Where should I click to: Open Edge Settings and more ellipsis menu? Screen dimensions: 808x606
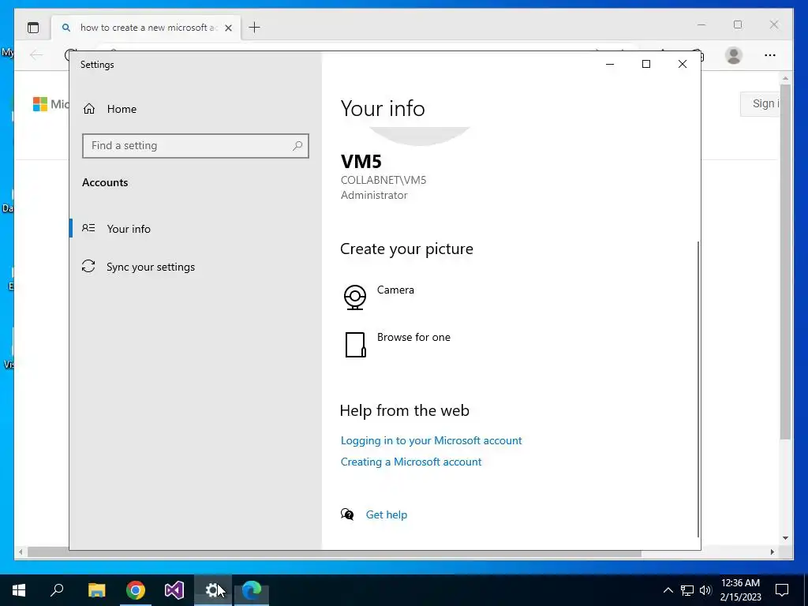click(x=770, y=55)
